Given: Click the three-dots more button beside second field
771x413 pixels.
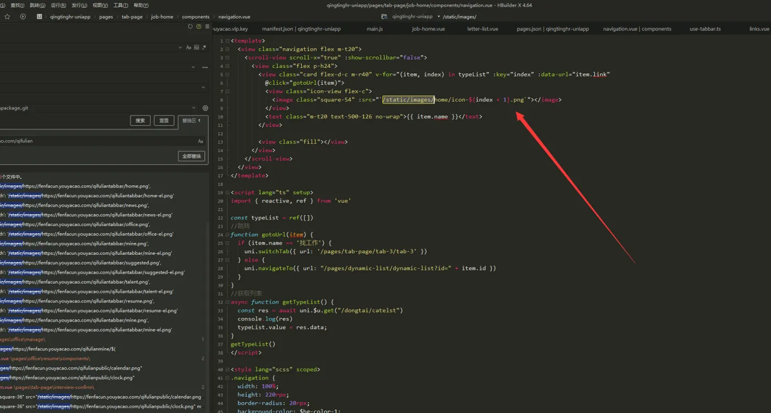Looking at the screenshot, I should pyautogui.click(x=205, y=67).
